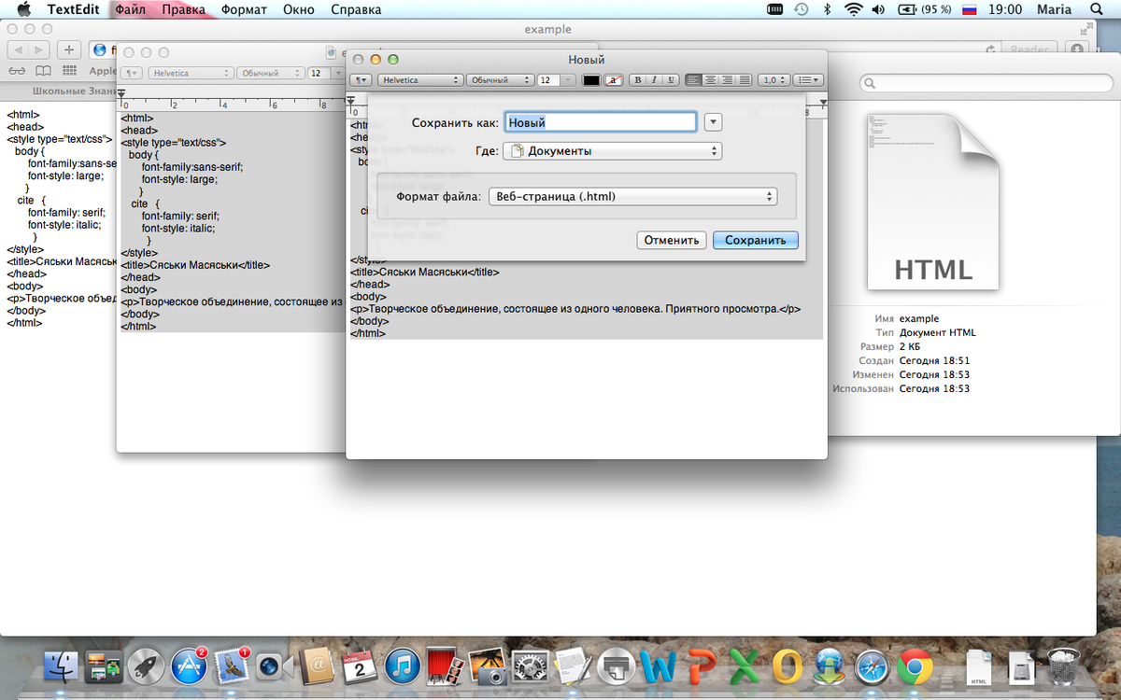1121x700 pixels.
Task: Open Формат файла dropdown Веб-страница (.html)
Action: click(x=632, y=197)
